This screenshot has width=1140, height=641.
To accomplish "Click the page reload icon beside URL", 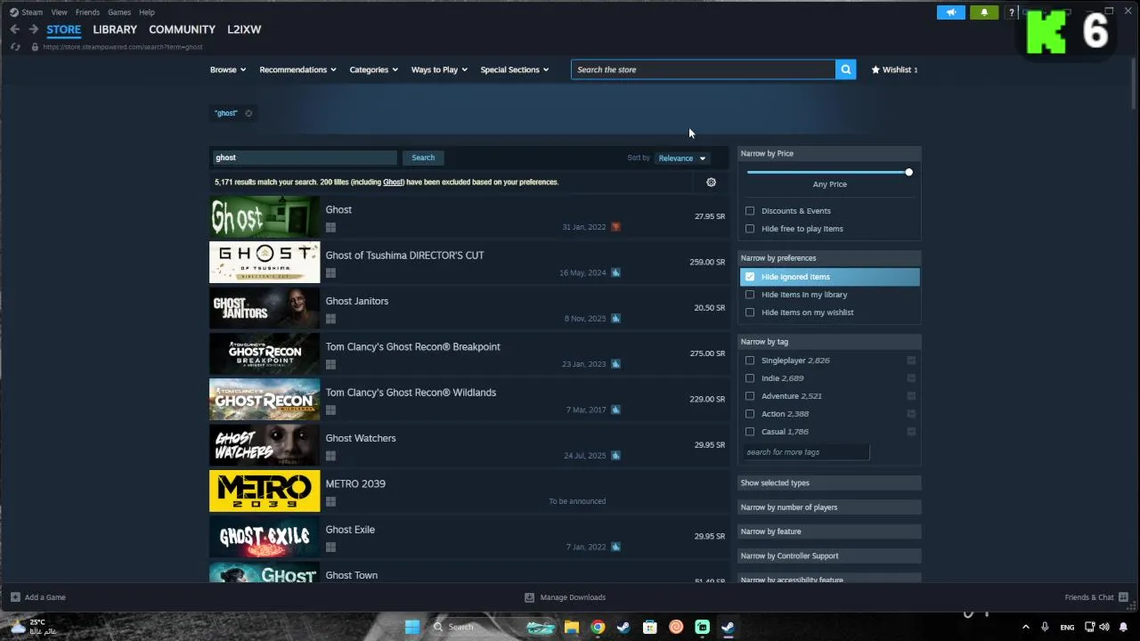I will click(15, 46).
